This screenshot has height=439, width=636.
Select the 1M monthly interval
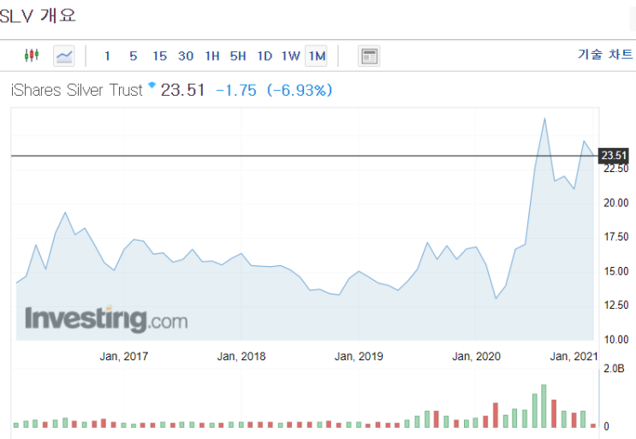click(x=317, y=56)
